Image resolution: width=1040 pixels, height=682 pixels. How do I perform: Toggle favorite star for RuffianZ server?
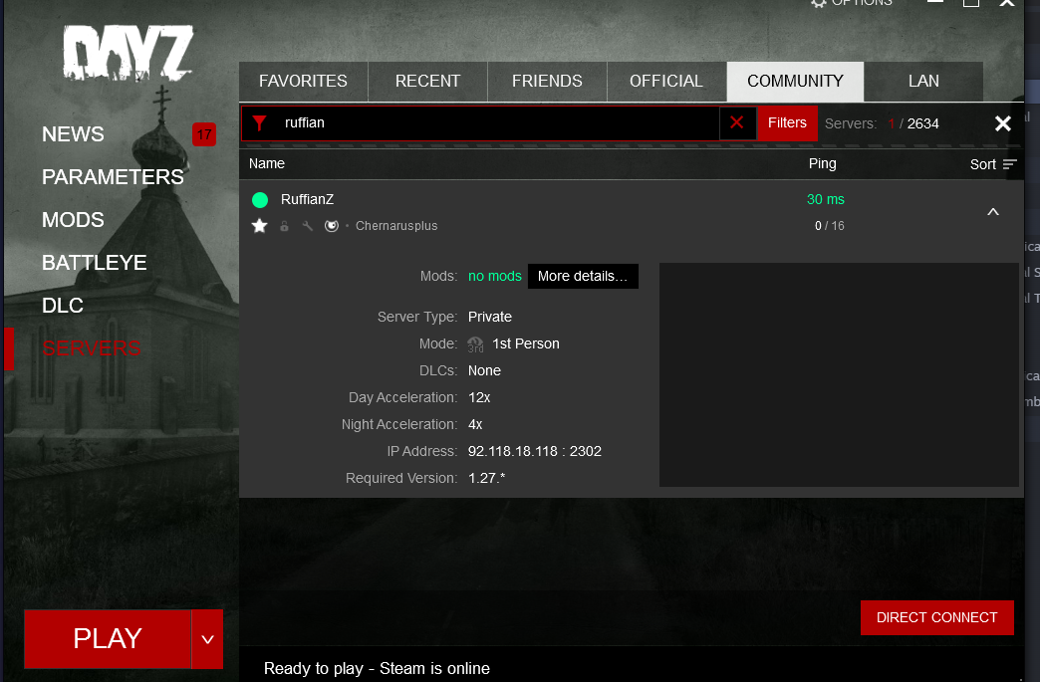259,226
